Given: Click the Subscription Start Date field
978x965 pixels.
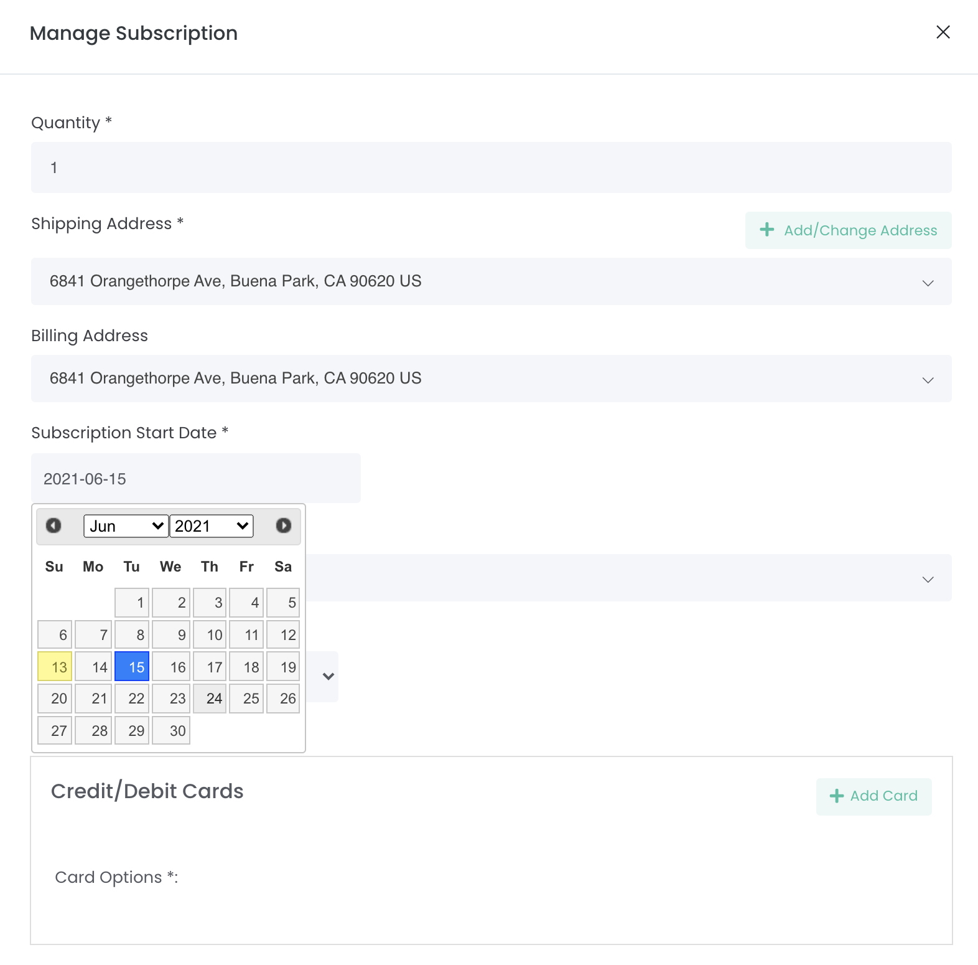Looking at the screenshot, I should tap(195, 479).
